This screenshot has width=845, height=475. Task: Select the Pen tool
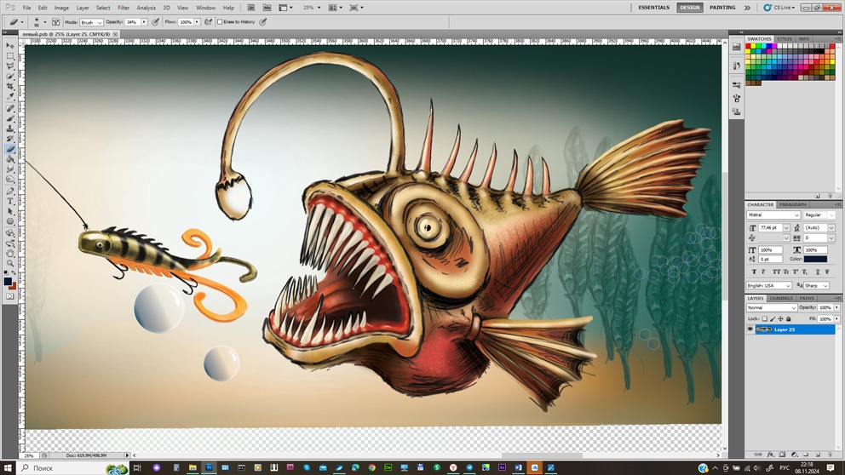[10, 192]
